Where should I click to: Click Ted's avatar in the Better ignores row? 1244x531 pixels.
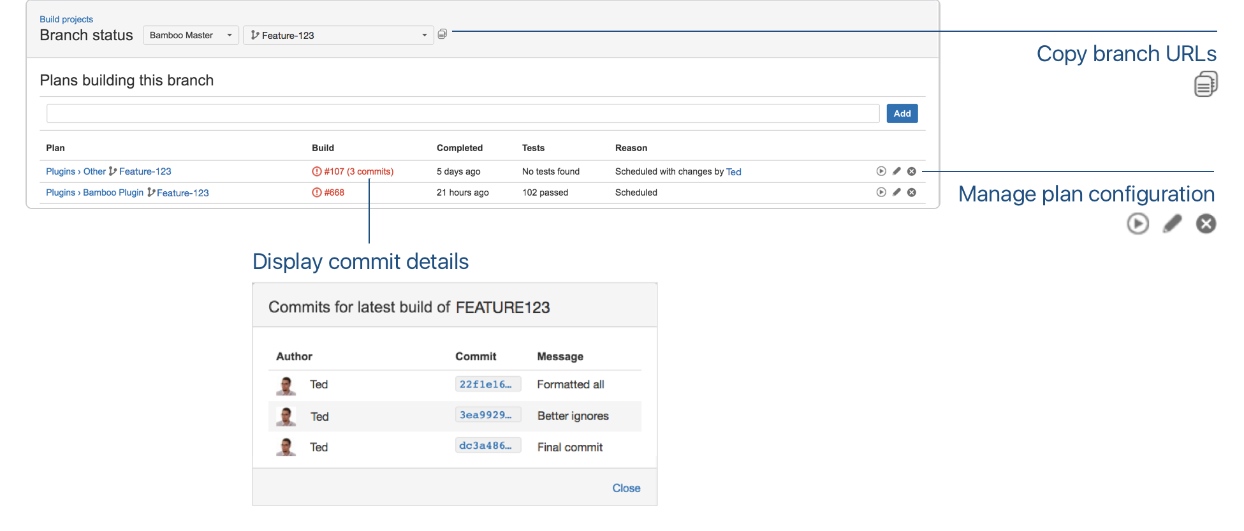coord(286,416)
